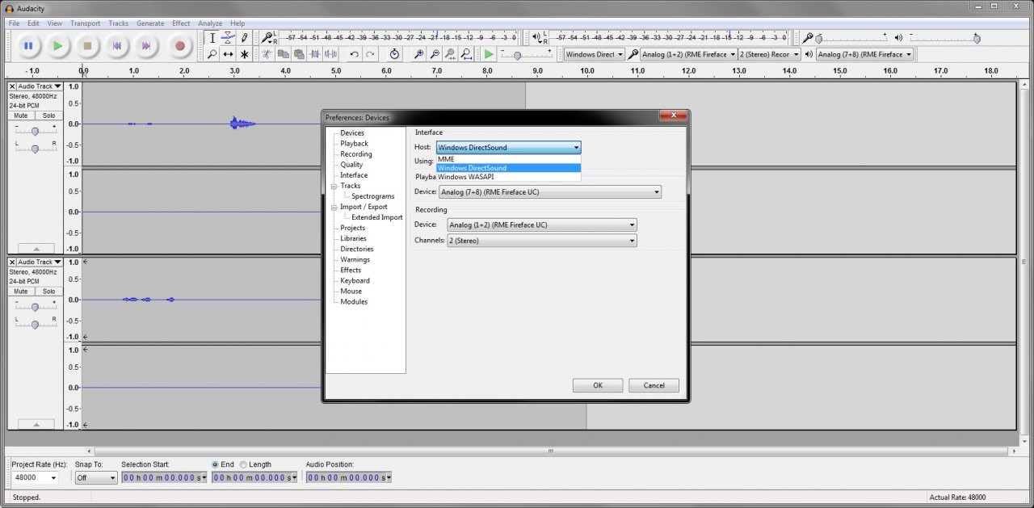Click the red Record button
Viewport: 1034px width, 508px height.
tap(180, 46)
